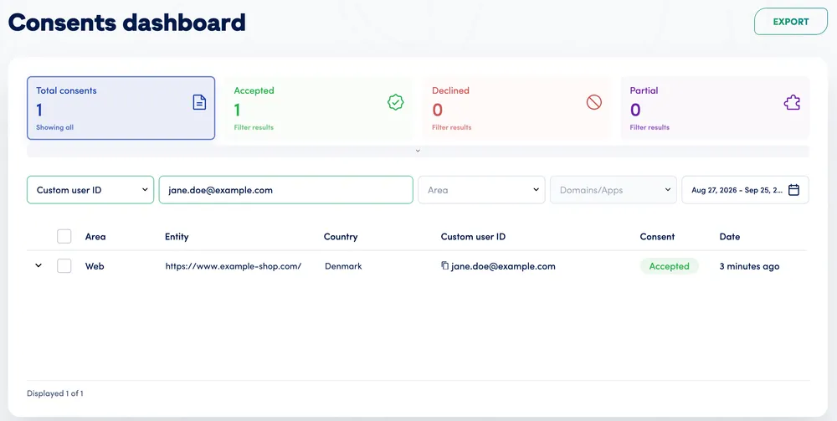The image size is (837, 421).
Task: Click the Custom user ID column header
Action: coord(473,236)
